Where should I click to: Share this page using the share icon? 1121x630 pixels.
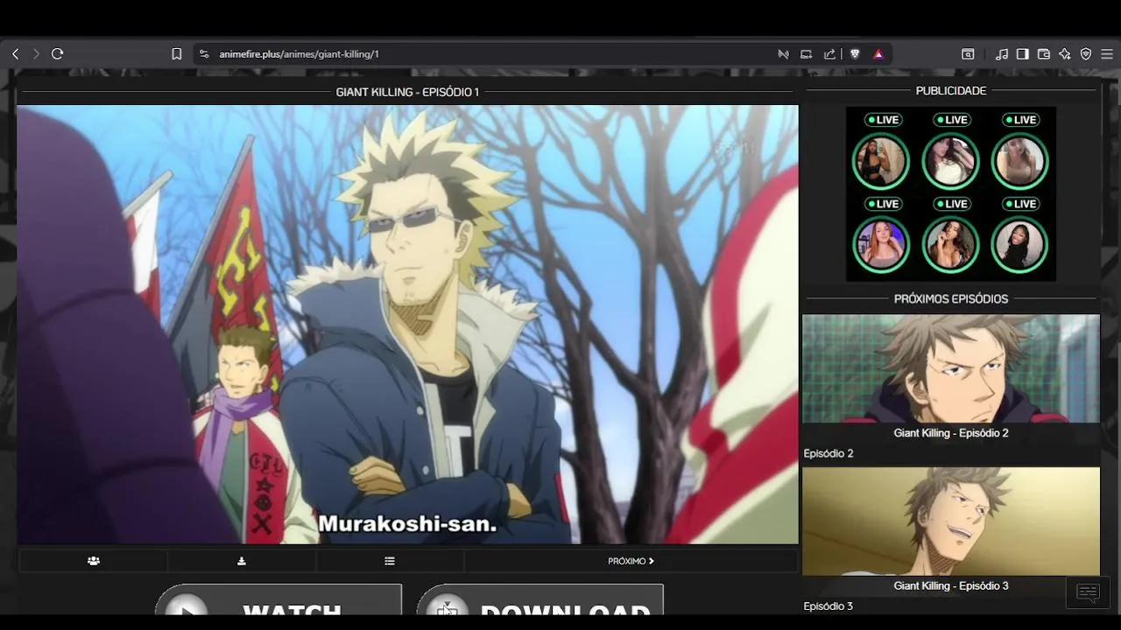tap(829, 54)
